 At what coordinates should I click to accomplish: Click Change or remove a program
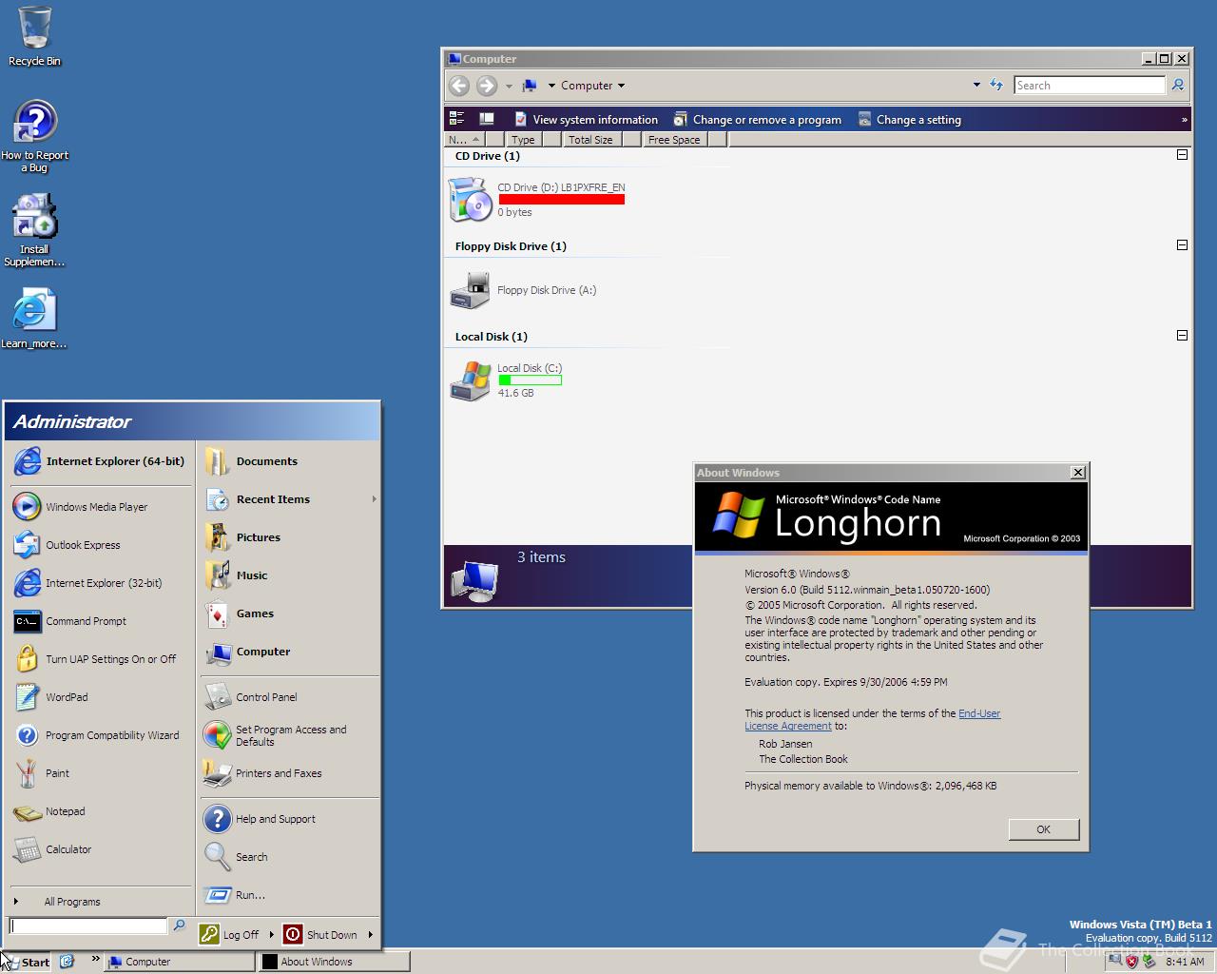pyautogui.click(x=758, y=120)
